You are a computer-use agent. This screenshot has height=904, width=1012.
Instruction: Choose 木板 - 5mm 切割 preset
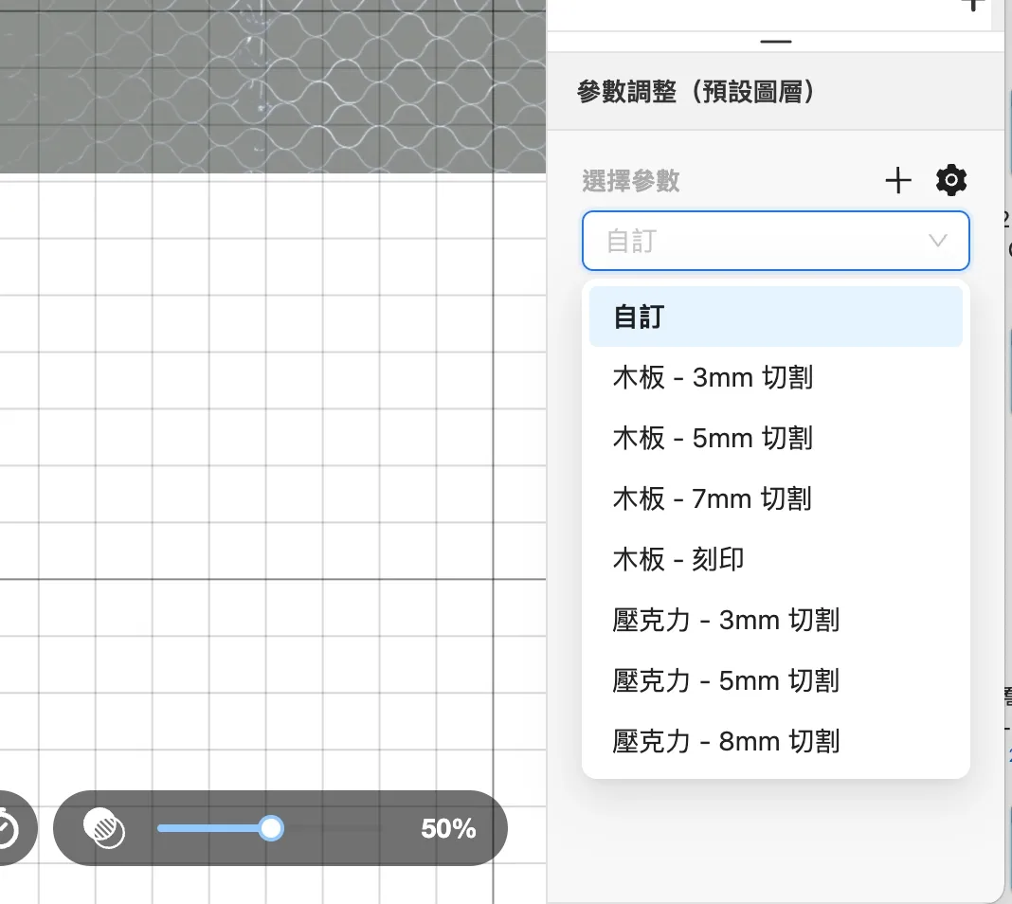click(x=713, y=438)
